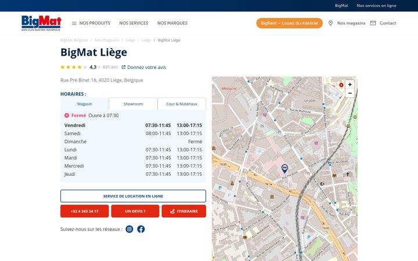Viewport: 418px width, 261px height.
Task: Go to BigMat Belgium breadcrumb
Action: (74, 40)
